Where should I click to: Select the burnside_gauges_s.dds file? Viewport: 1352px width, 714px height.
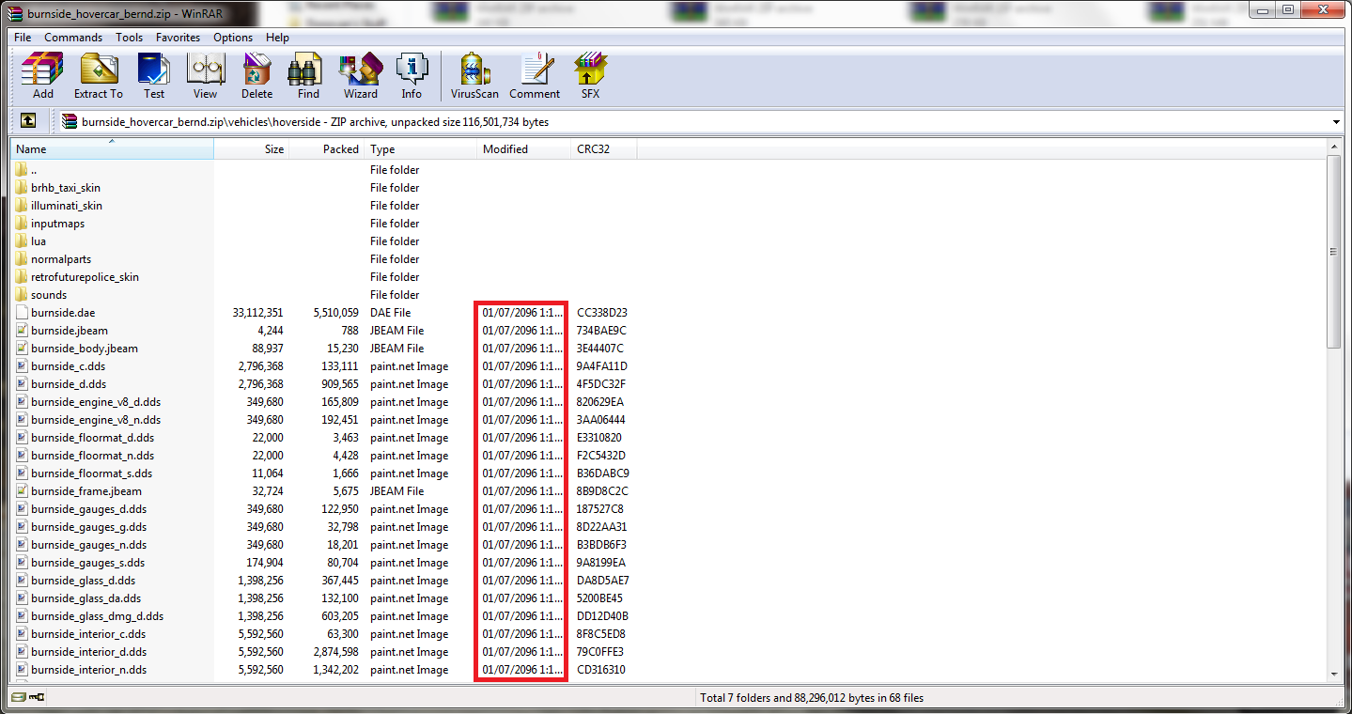pyautogui.click(x=87, y=563)
